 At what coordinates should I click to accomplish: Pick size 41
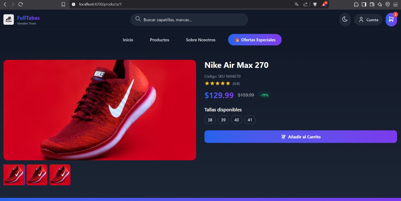(x=250, y=120)
